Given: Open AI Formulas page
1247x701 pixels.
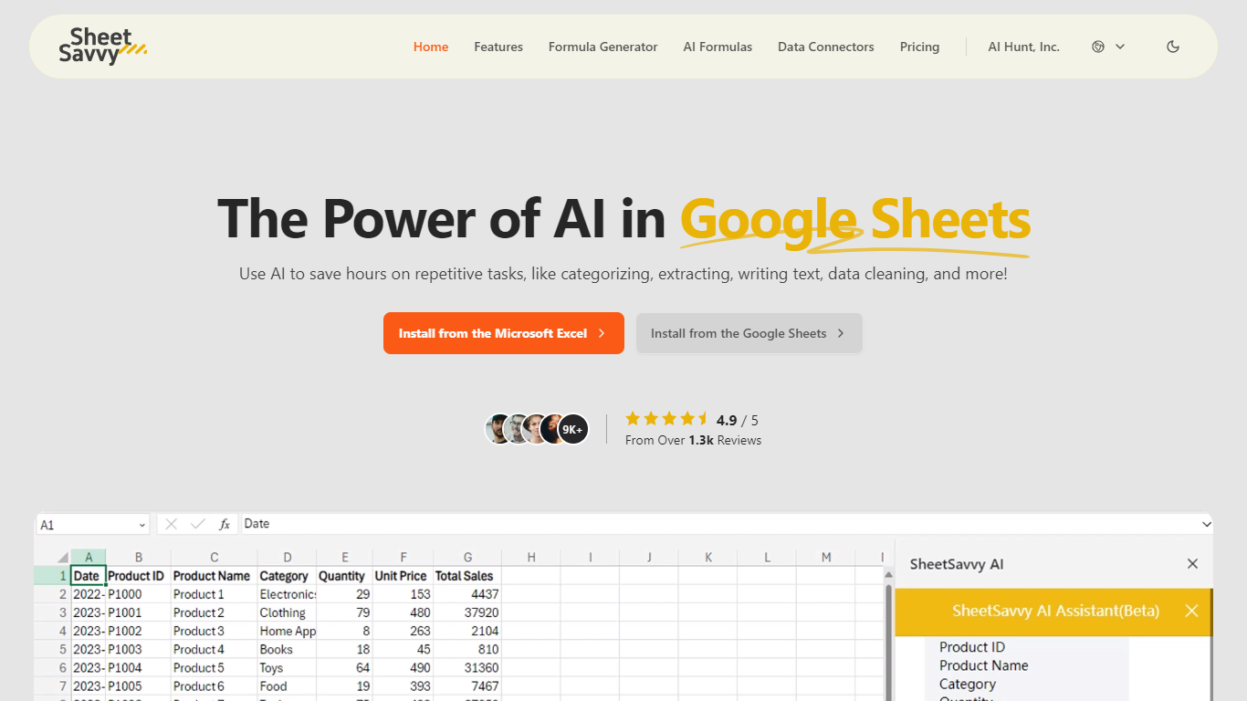Looking at the screenshot, I should [x=718, y=47].
